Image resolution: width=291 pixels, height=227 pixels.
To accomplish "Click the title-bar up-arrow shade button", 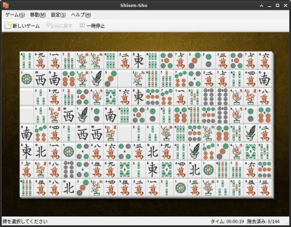I will 261,6.
